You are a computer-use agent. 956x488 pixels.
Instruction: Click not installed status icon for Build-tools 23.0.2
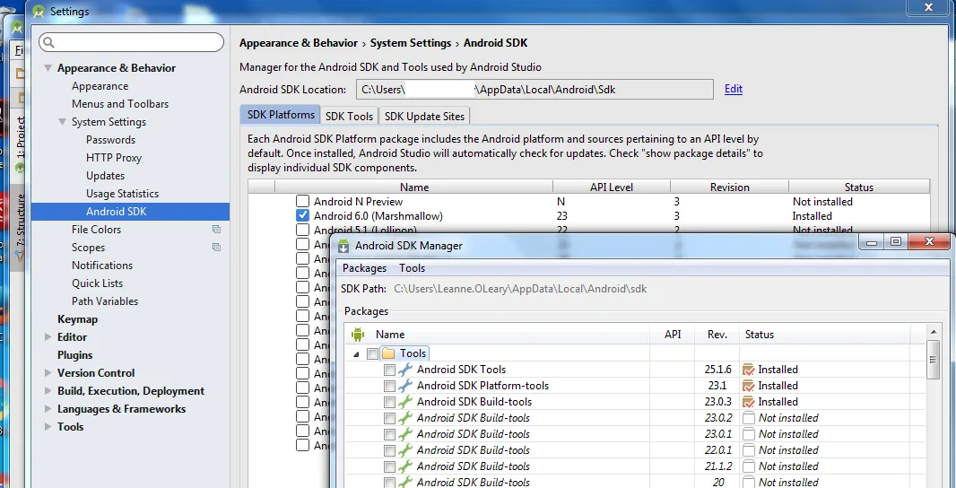click(749, 418)
